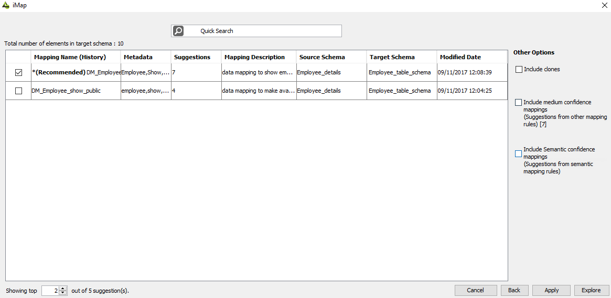Select the DM_Employee_show_public mapping name cell
The image size is (611, 298).
[76, 91]
